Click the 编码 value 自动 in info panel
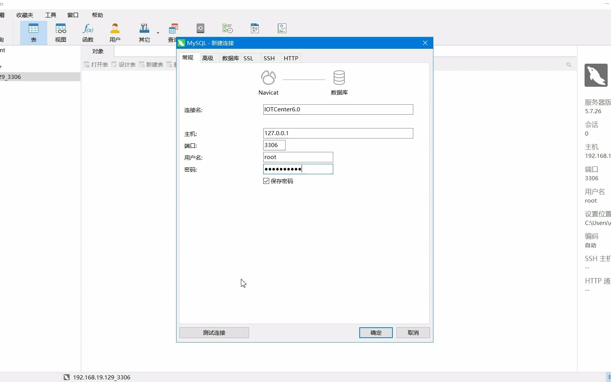Viewport: 611px width, 382px height. [591, 245]
